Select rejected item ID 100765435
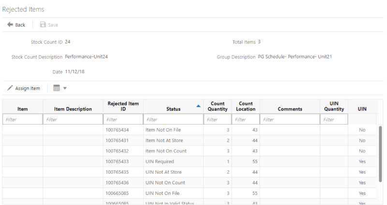 click(x=117, y=172)
